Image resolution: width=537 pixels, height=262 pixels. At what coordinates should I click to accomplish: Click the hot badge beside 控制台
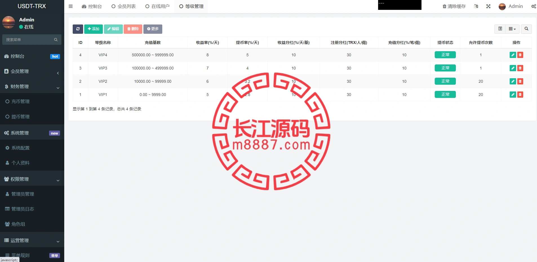(55, 57)
